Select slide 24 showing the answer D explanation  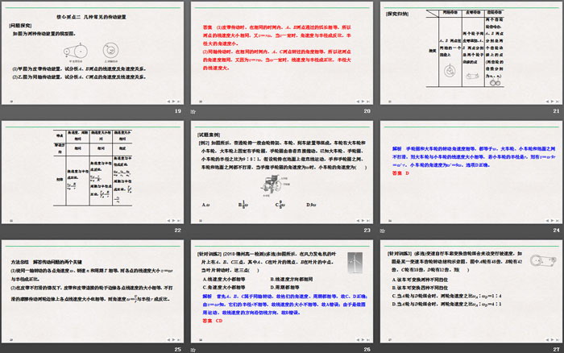(471, 170)
